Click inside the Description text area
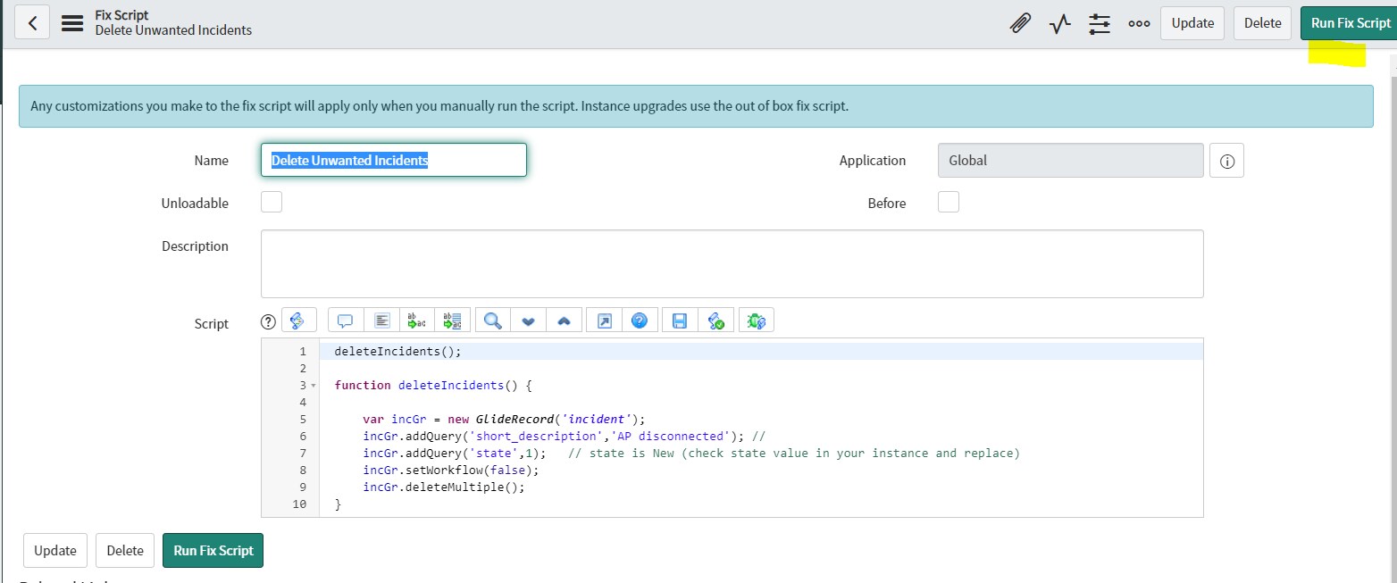Screen dimensions: 1397x583 coord(732,263)
